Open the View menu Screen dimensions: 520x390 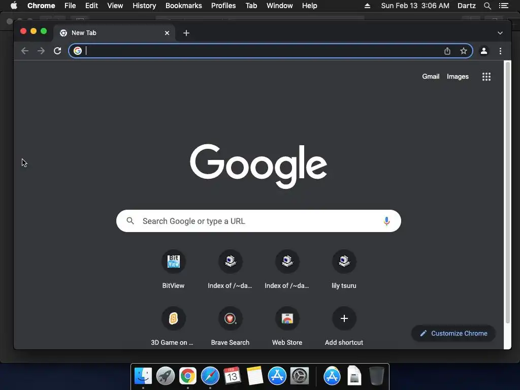coord(115,6)
